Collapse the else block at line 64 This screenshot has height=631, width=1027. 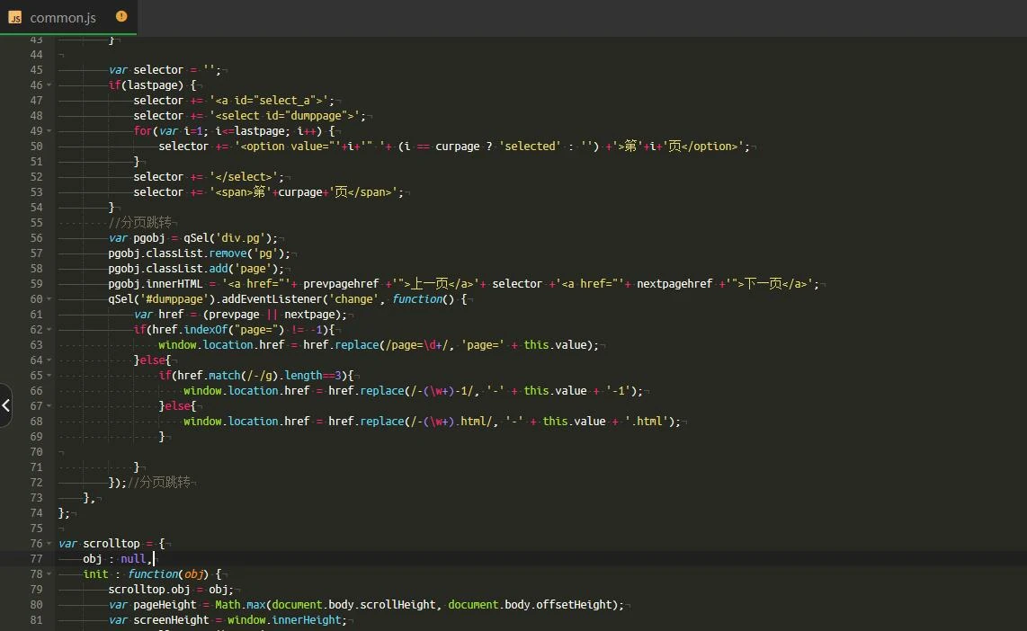point(49,360)
